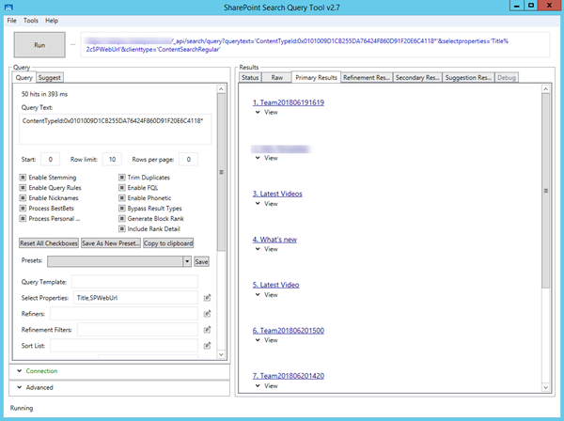The width and height of the screenshot is (564, 421).
Task: Click Copy to clipboard button
Action: click(168, 243)
